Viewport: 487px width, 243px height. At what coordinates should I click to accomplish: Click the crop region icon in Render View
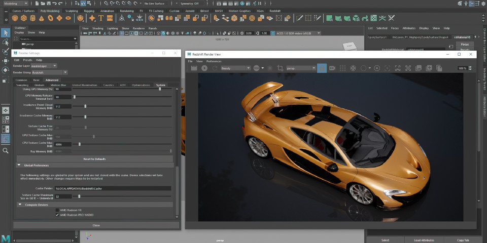[280, 68]
